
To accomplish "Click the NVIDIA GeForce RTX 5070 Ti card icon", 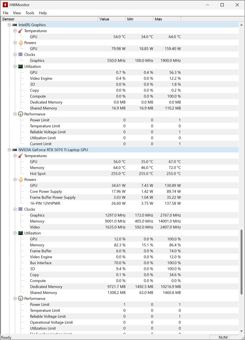I will (x=14, y=150).
